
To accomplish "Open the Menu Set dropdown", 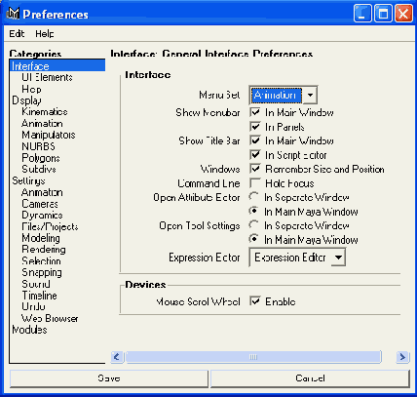I will tap(284, 95).
